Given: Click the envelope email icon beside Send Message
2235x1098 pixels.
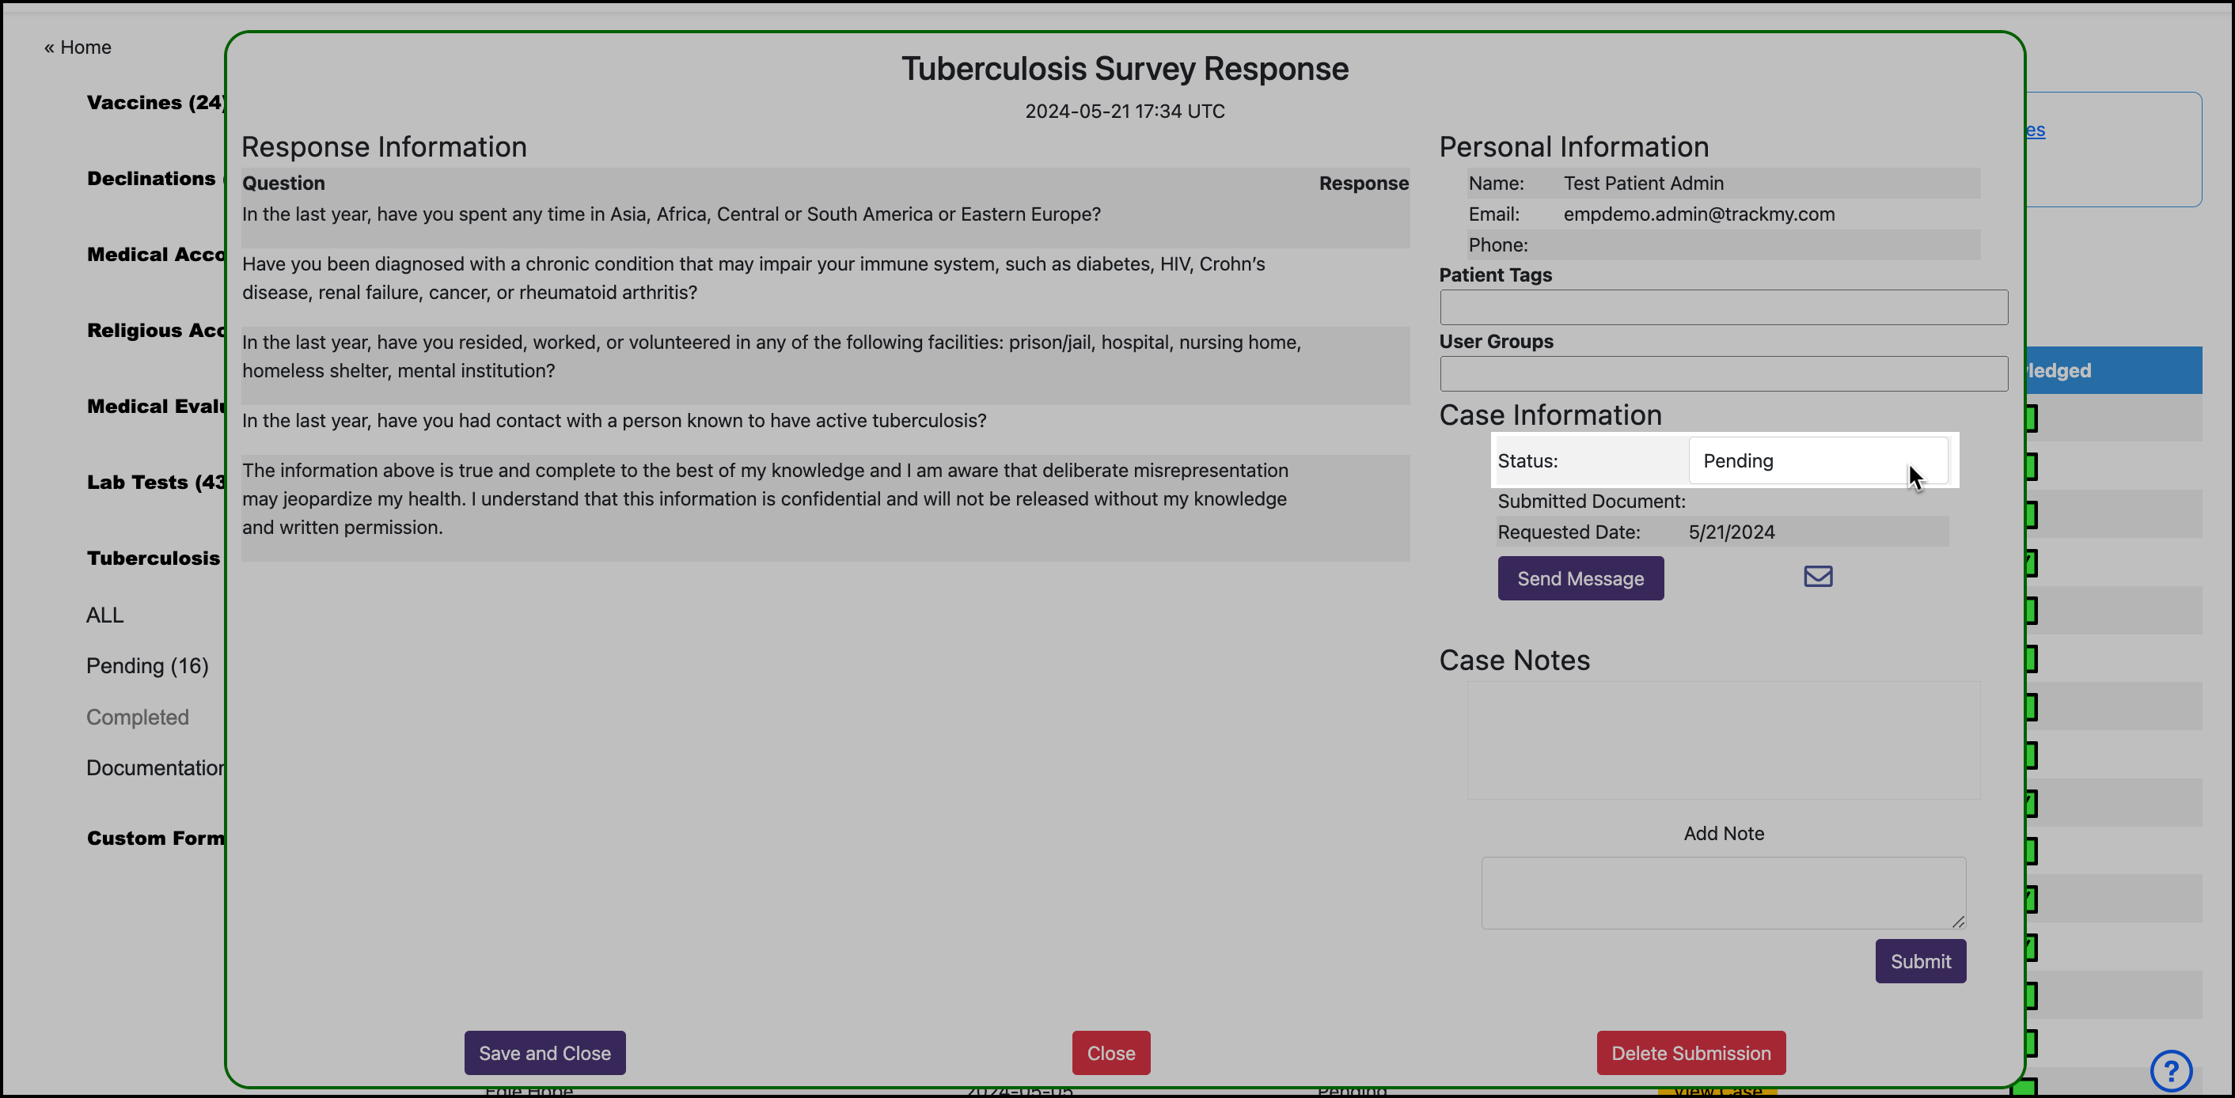Looking at the screenshot, I should pyautogui.click(x=1817, y=576).
